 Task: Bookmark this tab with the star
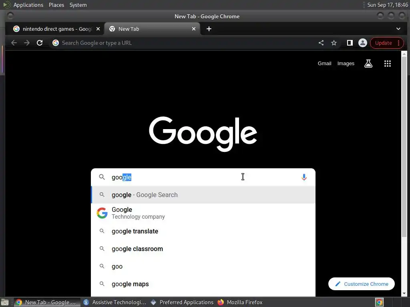tap(334, 43)
